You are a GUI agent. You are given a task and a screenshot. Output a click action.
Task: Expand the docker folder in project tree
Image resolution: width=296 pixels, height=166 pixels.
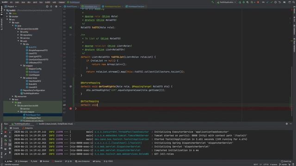[7, 17]
